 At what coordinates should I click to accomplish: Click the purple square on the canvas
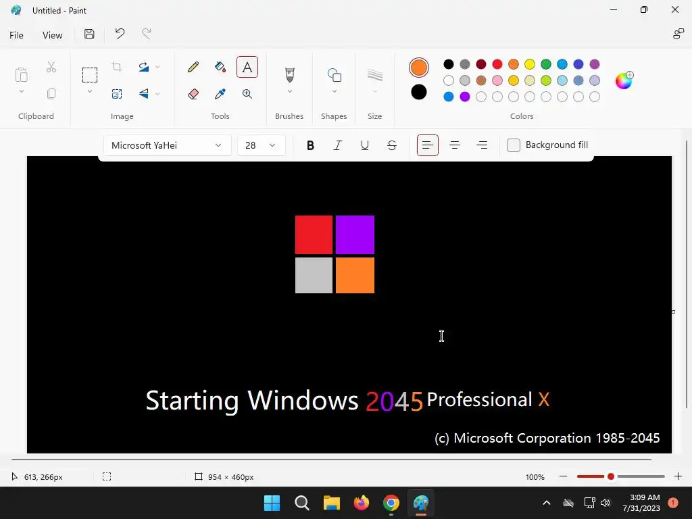click(355, 234)
